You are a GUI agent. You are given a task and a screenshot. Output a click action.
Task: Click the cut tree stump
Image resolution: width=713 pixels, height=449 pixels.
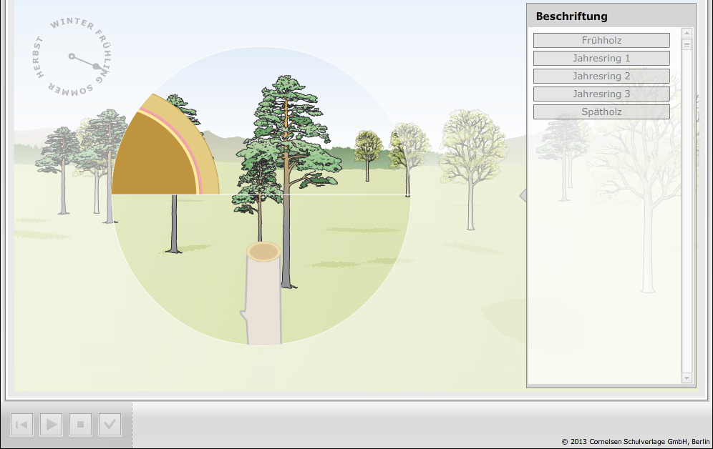pyautogui.click(x=263, y=293)
